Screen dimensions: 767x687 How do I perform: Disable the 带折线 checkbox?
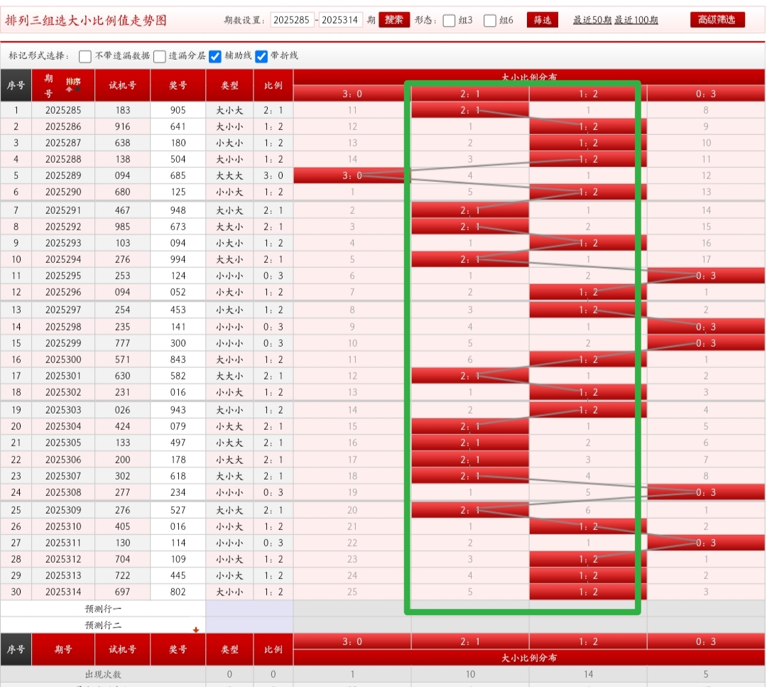point(261,56)
